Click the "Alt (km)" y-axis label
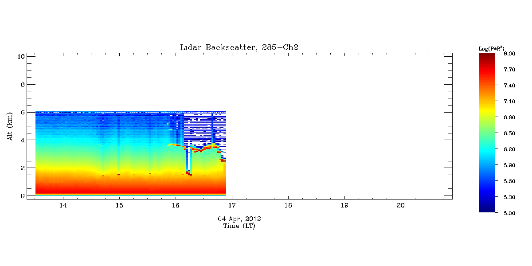Viewport: 532px width, 266px height. coord(10,125)
